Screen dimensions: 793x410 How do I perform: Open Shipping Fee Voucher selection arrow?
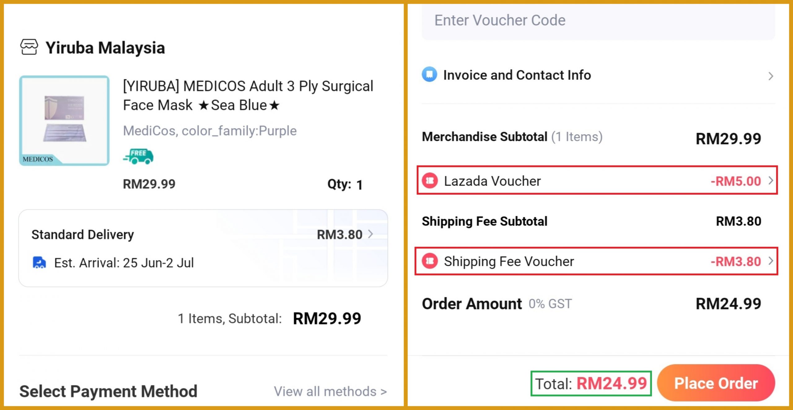click(x=771, y=261)
